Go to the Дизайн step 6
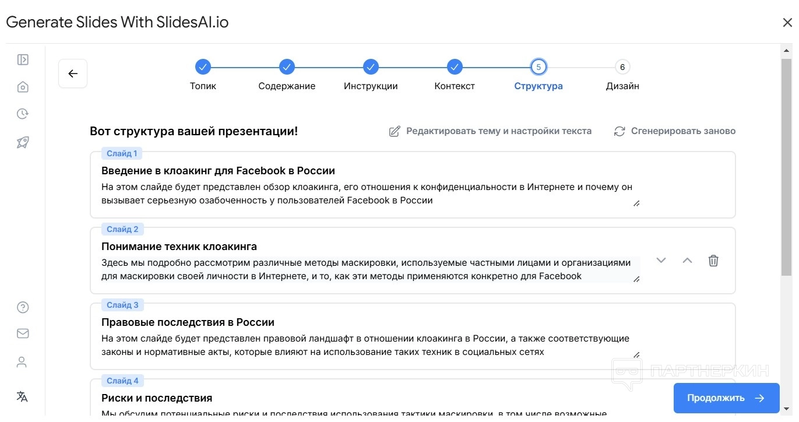 click(622, 76)
